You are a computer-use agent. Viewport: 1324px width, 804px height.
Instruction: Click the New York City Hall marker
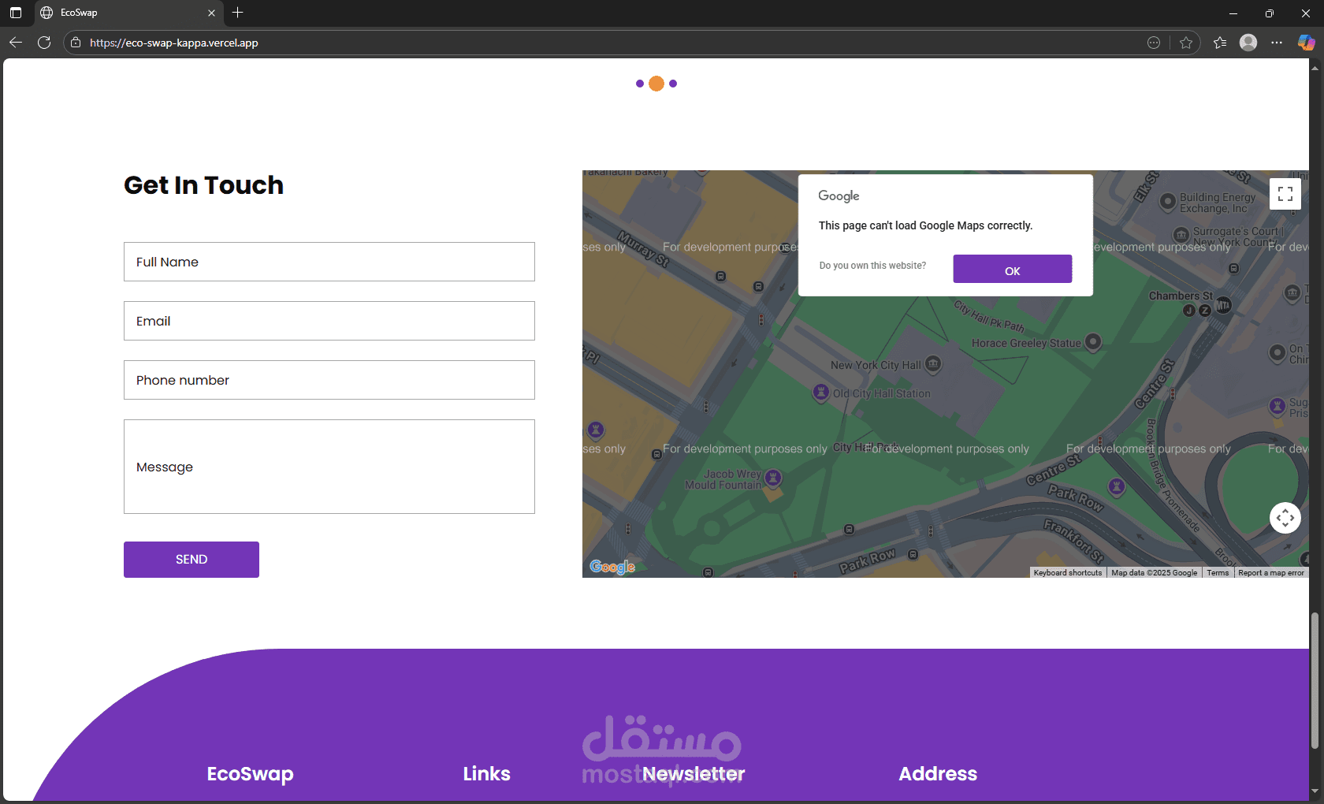(x=933, y=363)
